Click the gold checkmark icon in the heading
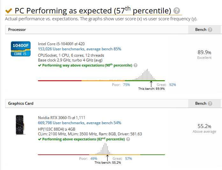222x170 pixels. click(9, 11)
